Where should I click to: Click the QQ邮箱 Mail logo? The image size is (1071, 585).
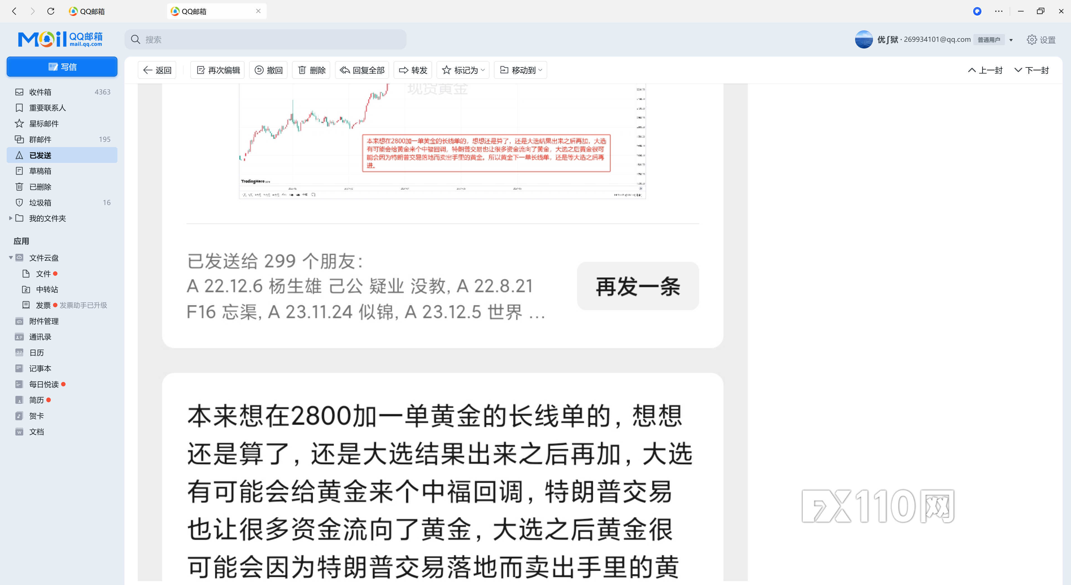click(60, 39)
